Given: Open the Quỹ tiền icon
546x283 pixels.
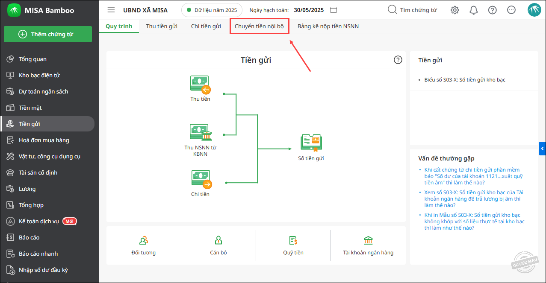Looking at the screenshot, I should coord(293,240).
